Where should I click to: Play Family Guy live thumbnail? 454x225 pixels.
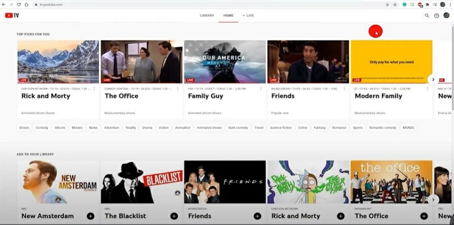click(x=225, y=62)
